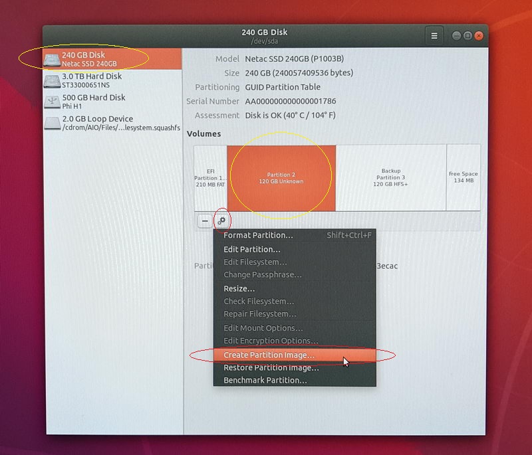Click the serial number AA000000000000001786
Screen dimensions: 532x455
(x=291, y=102)
